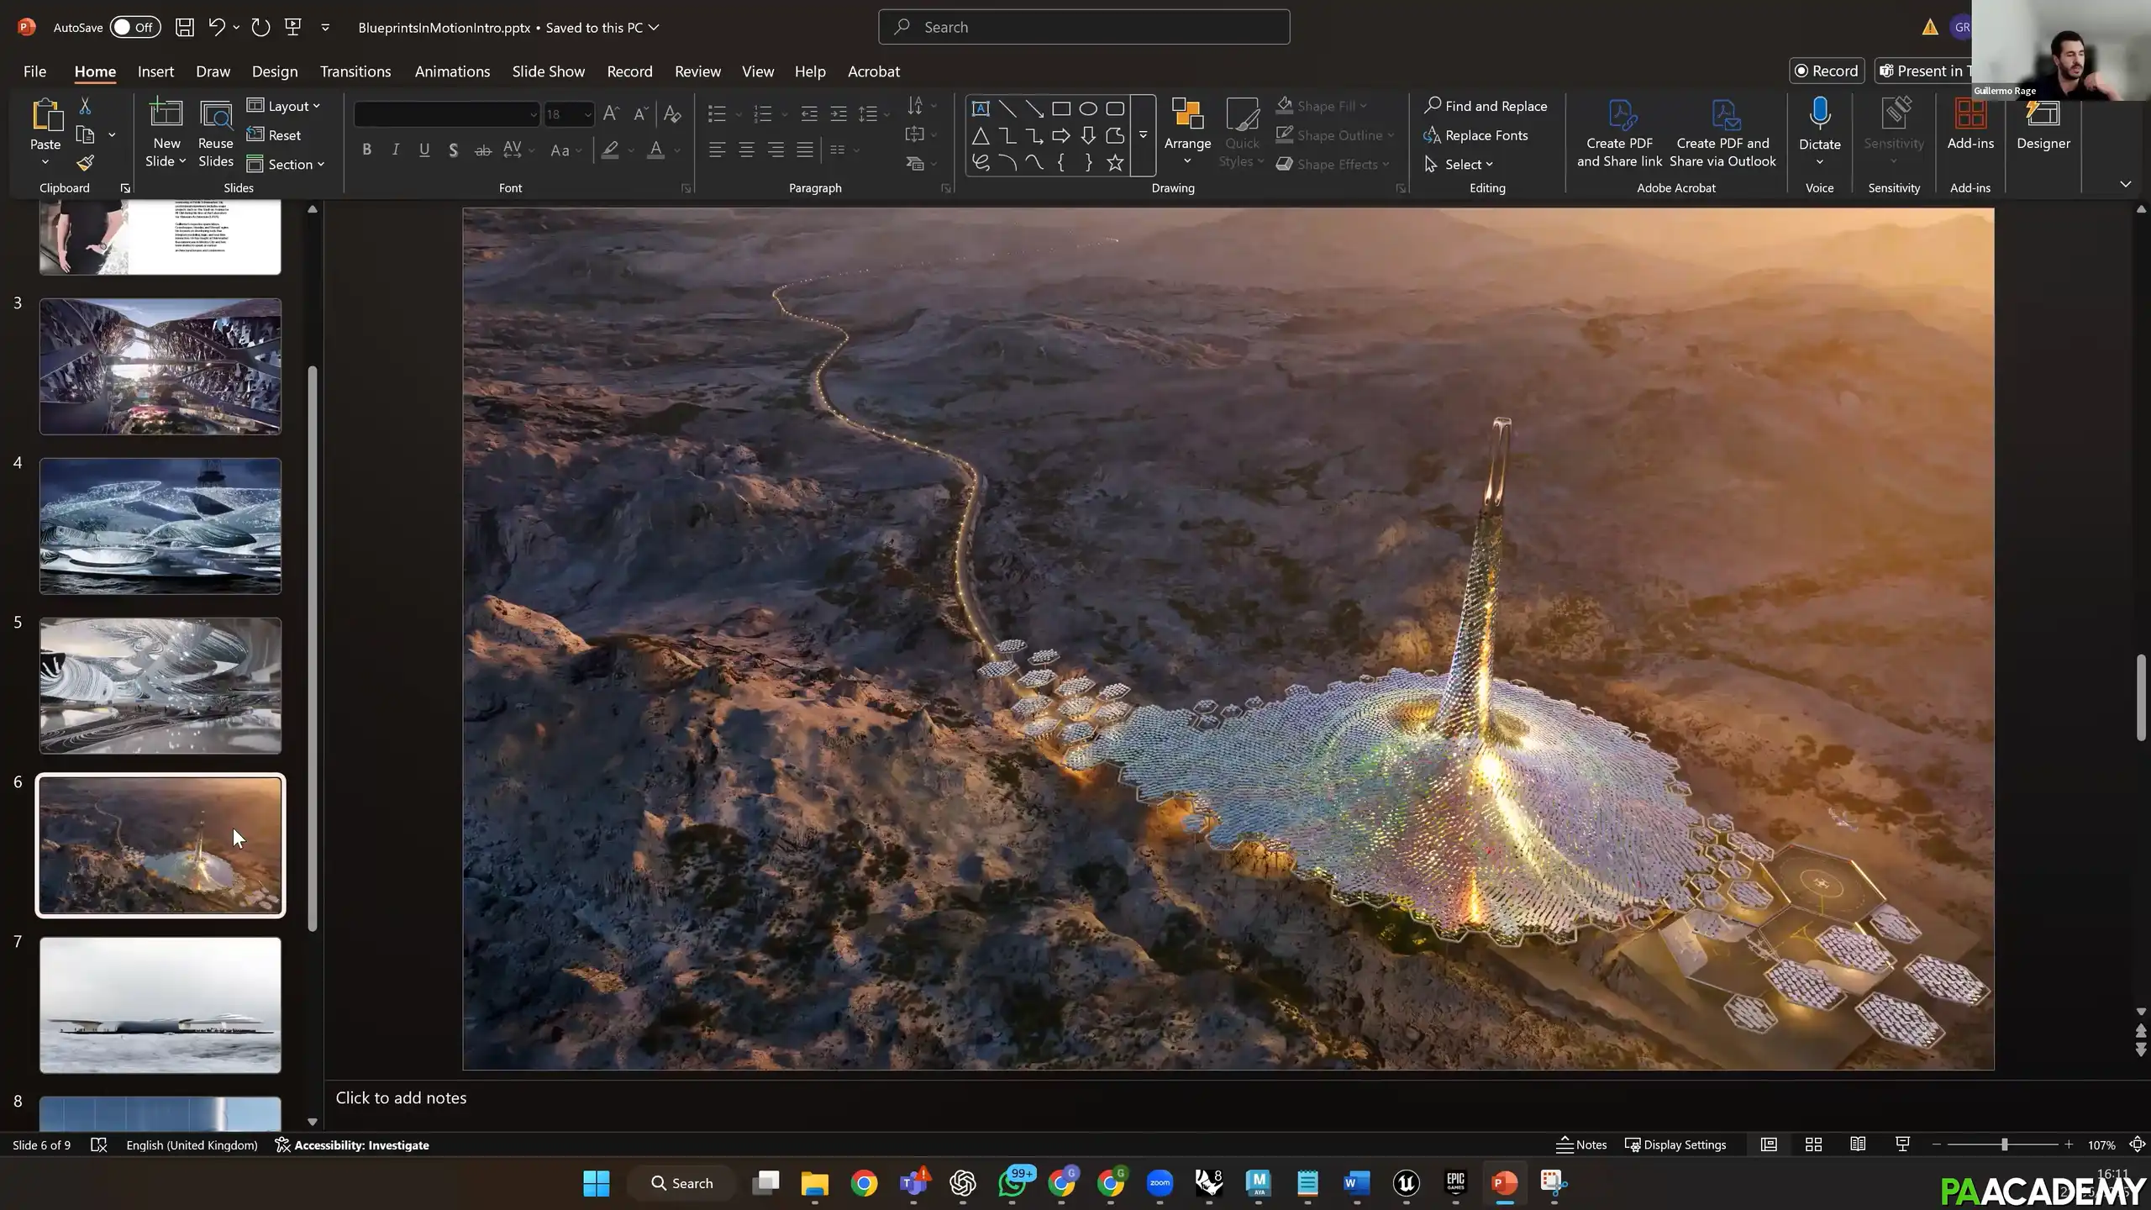Toggle Strikethrough formatting
The width and height of the screenshot is (2151, 1210).
point(482,150)
